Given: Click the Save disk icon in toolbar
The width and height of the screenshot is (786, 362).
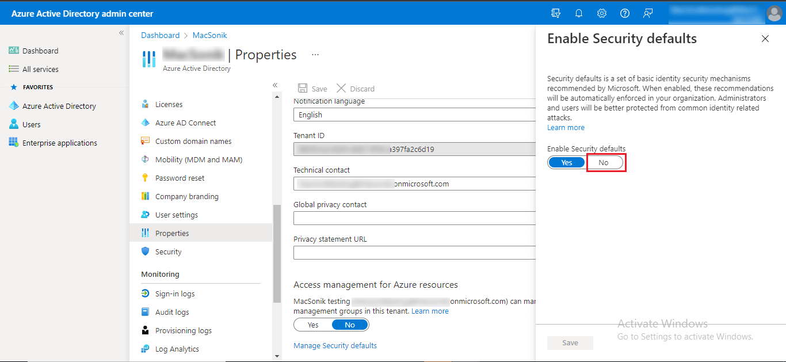Looking at the screenshot, I should pyautogui.click(x=303, y=89).
